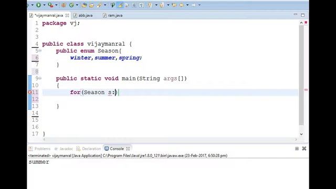This screenshot has height=189, width=336.
Task: Click 'main' method name on line 9
Action: (129, 79)
